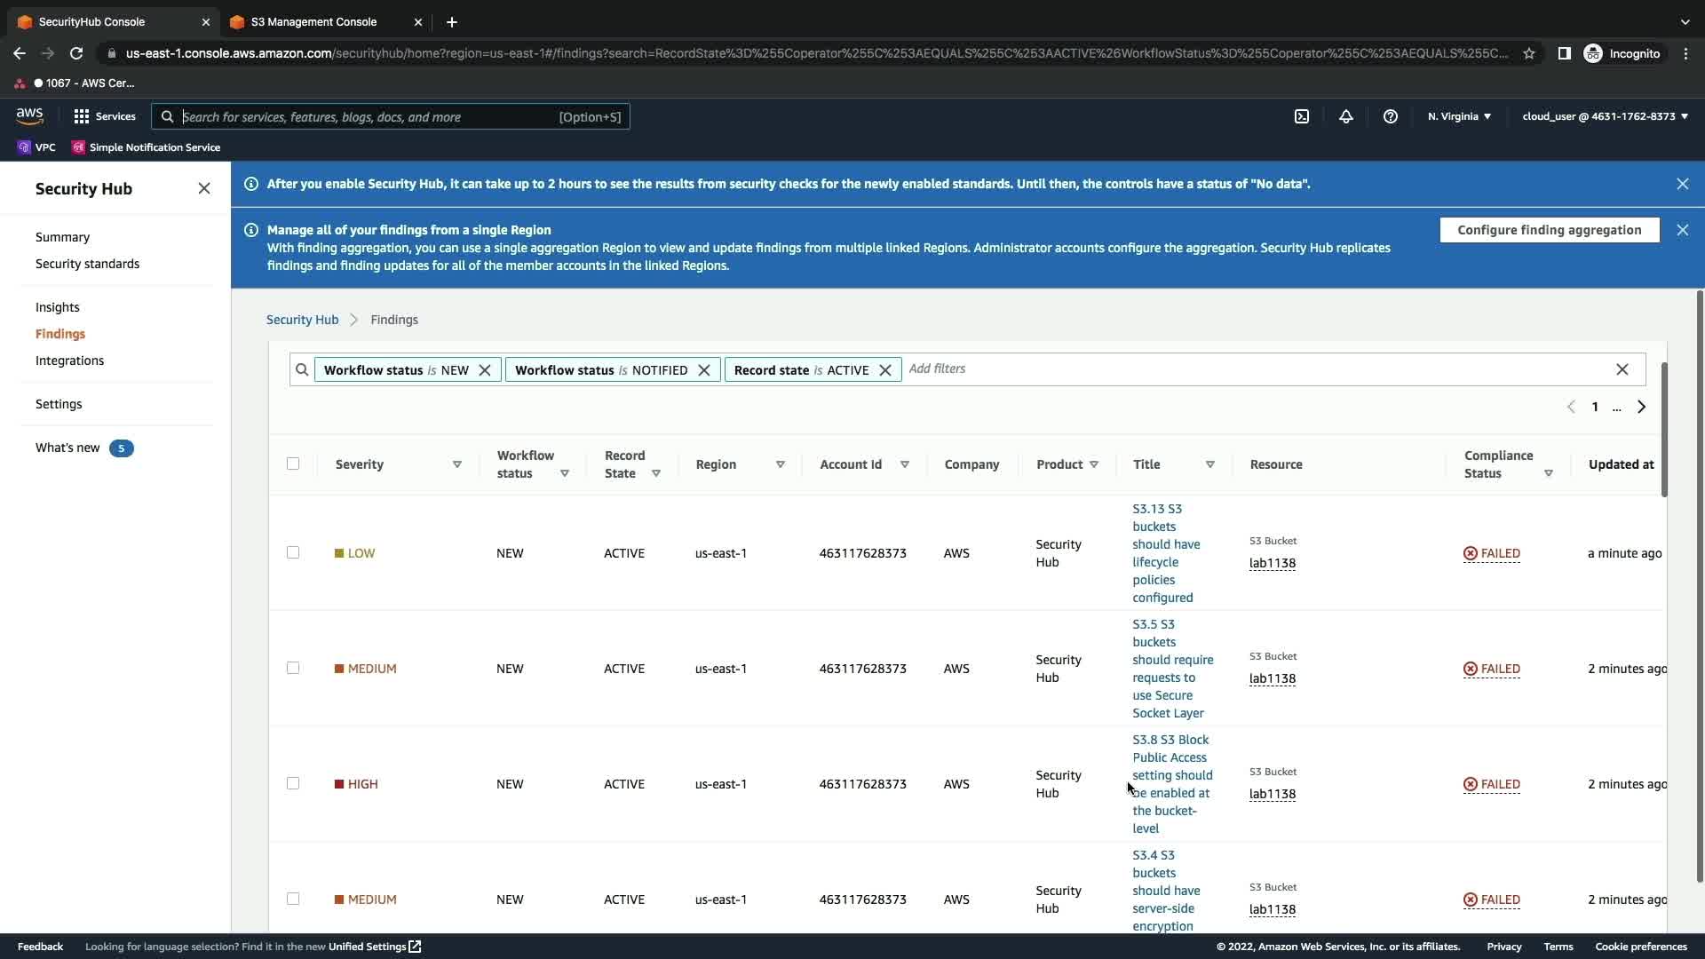Image resolution: width=1705 pixels, height=959 pixels.
Task: Bookmark page with star icon
Action: (1529, 53)
